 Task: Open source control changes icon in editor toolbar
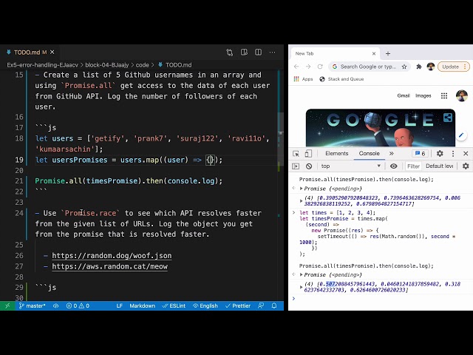pos(230,53)
